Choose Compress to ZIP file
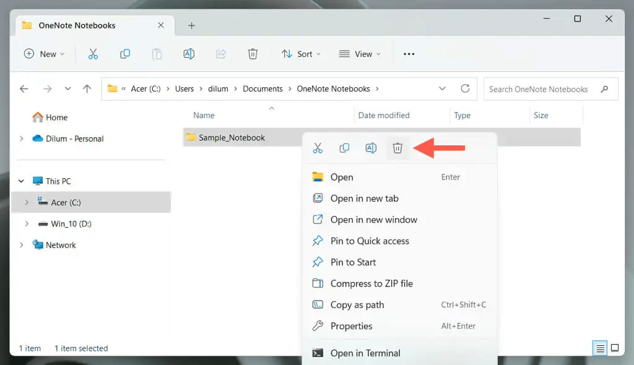 (x=399, y=283)
